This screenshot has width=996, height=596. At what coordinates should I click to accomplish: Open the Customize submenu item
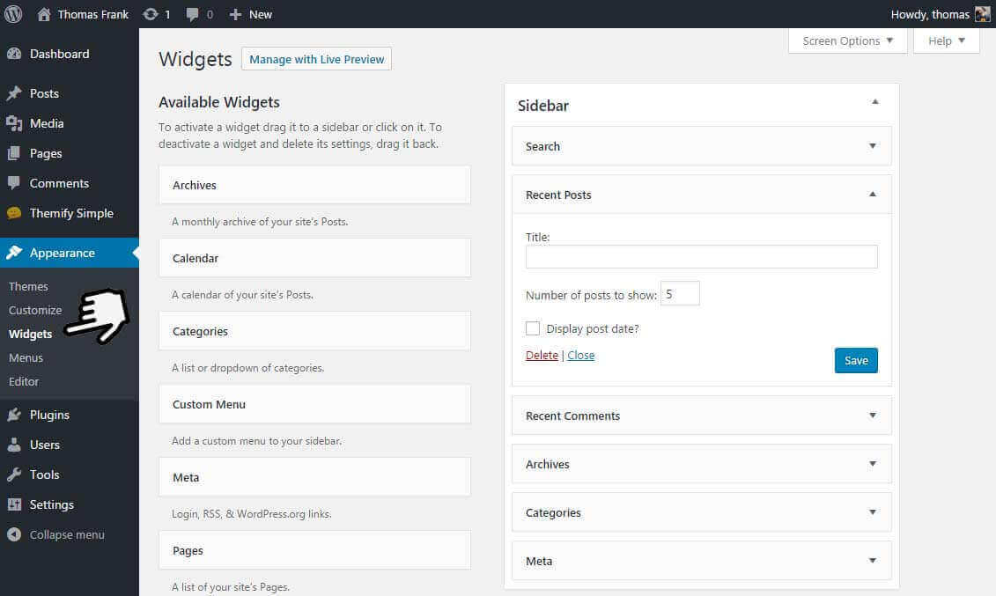tap(35, 310)
